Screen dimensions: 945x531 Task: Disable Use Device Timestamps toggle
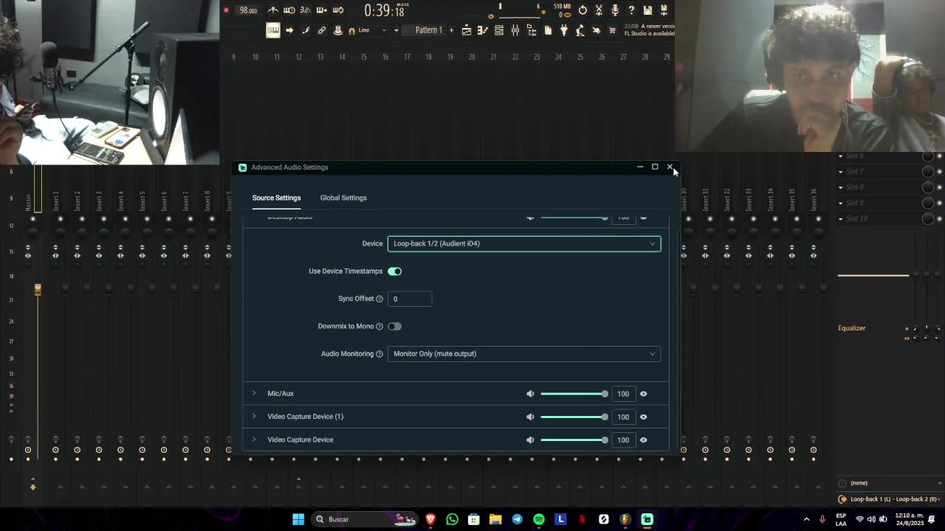coord(395,271)
